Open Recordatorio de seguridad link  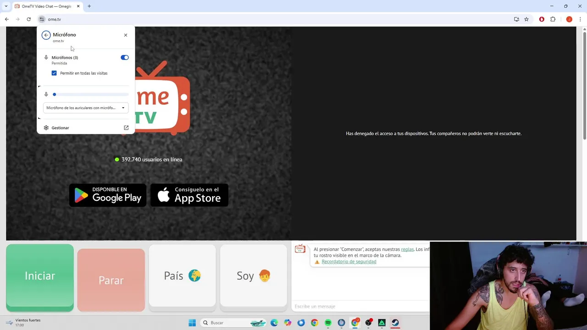click(x=349, y=262)
